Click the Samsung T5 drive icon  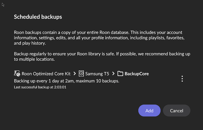81,74
